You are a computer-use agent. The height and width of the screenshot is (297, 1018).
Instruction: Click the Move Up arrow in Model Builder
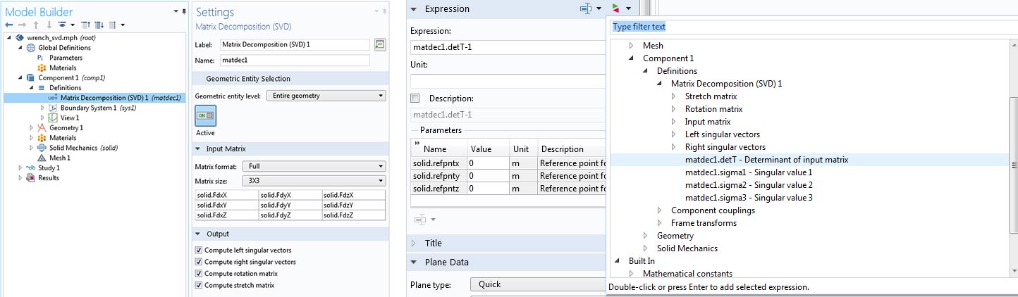(35, 25)
